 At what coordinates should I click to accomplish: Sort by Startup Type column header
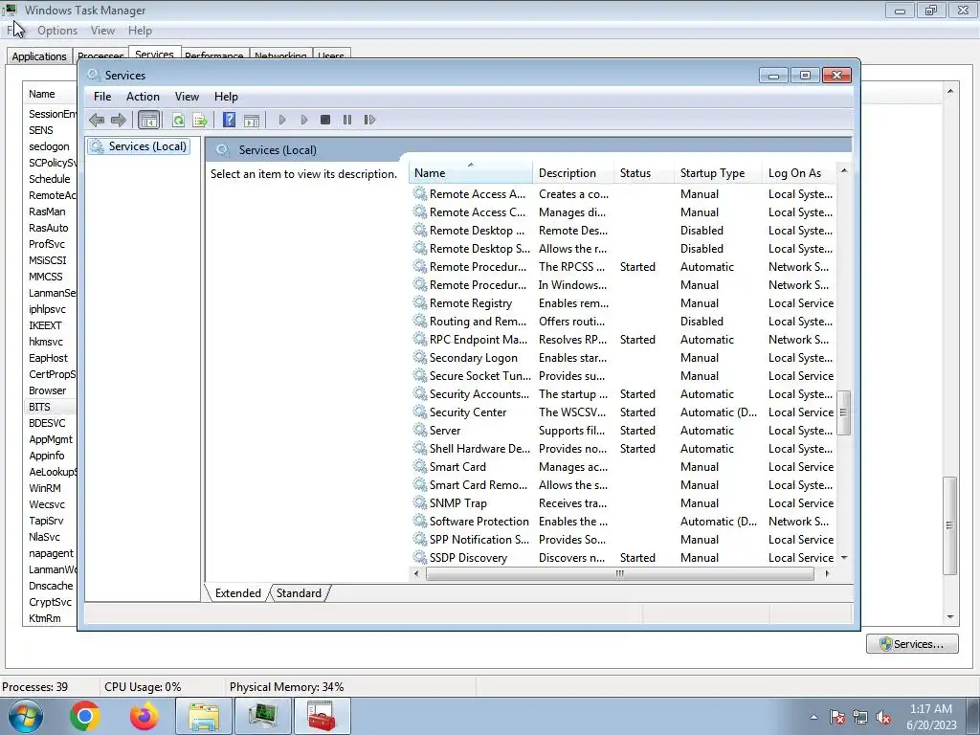point(718,173)
